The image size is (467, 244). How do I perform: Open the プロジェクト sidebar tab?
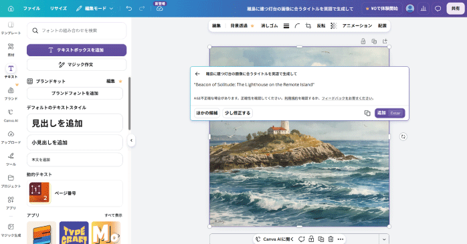(x=11, y=181)
